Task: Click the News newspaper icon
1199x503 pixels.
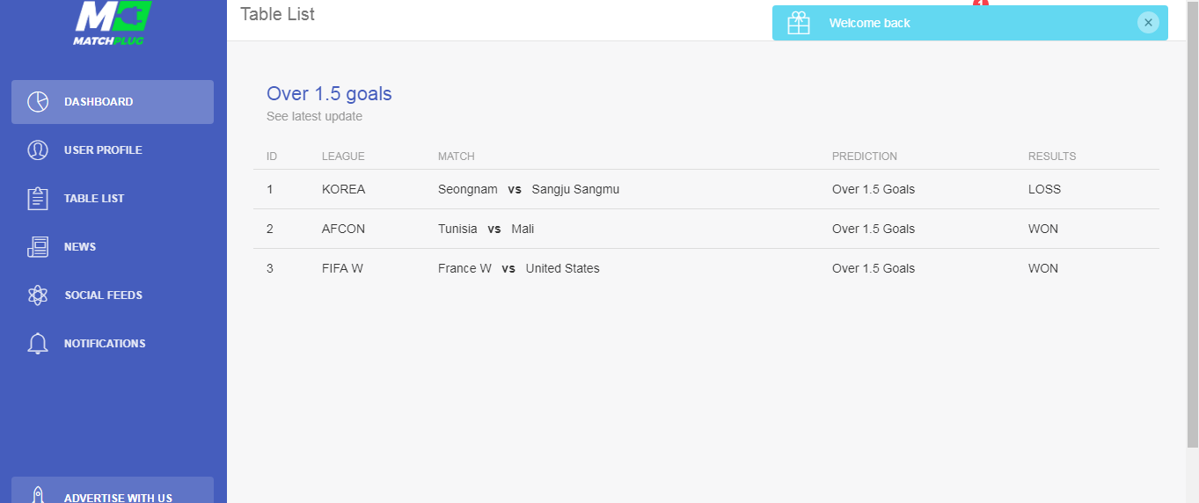Action: click(38, 247)
